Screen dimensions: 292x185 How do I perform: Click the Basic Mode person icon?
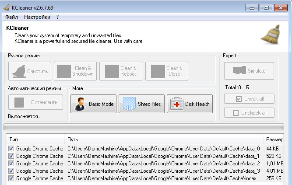coord(81,104)
